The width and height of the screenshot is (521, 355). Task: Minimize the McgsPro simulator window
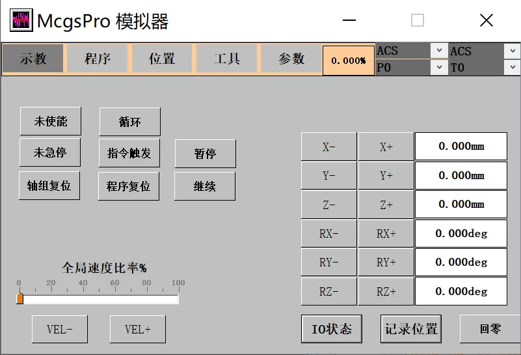(x=349, y=20)
